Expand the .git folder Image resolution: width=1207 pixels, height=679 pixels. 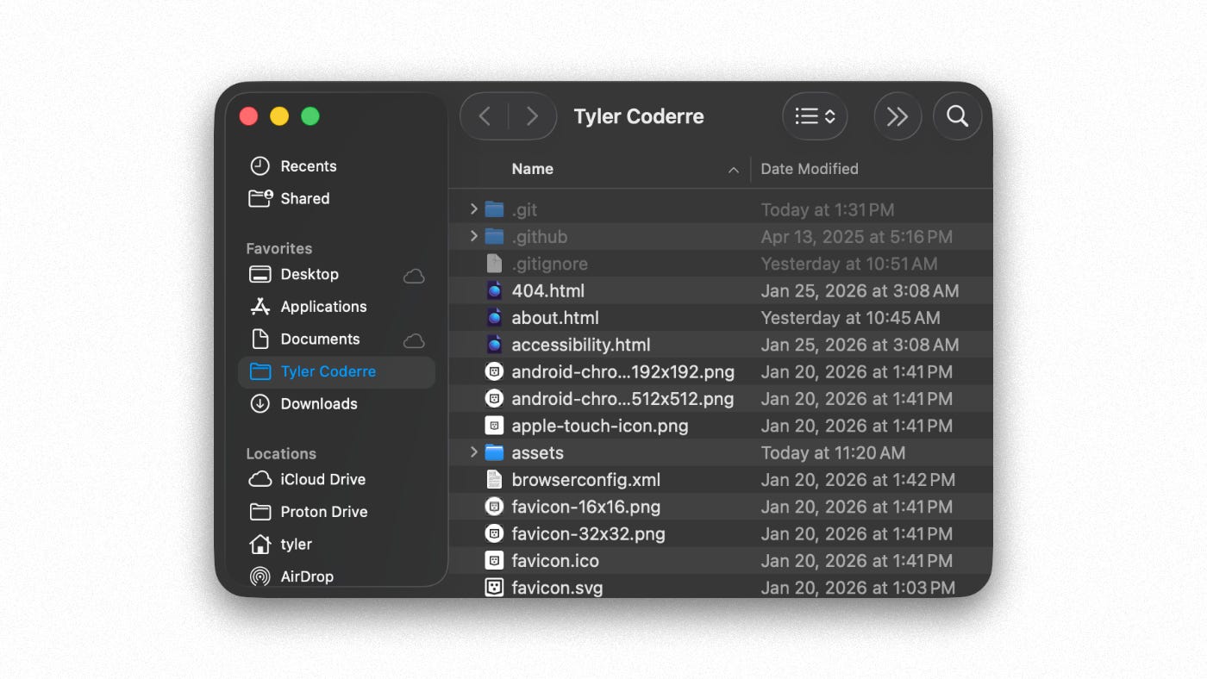point(472,209)
